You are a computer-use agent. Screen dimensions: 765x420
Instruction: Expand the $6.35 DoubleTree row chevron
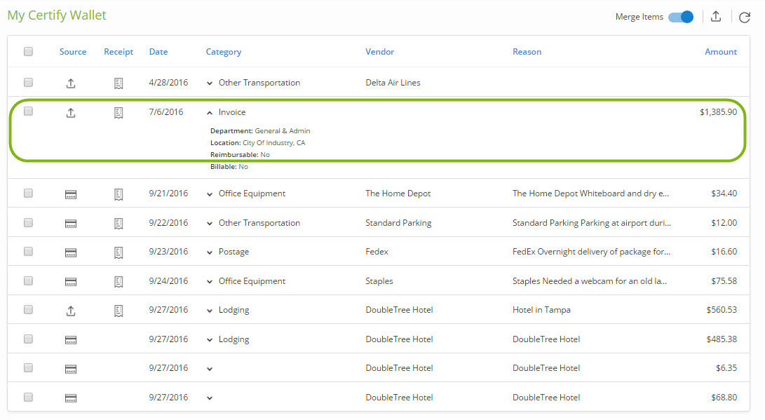click(209, 369)
